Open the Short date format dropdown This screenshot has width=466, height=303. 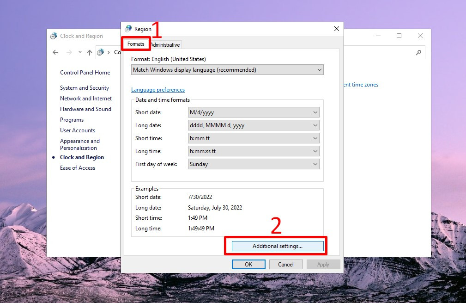pos(316,112)
